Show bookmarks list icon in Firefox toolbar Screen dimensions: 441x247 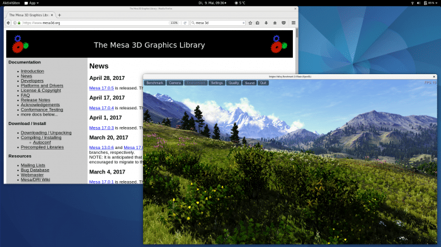click(x=258, y=23)
